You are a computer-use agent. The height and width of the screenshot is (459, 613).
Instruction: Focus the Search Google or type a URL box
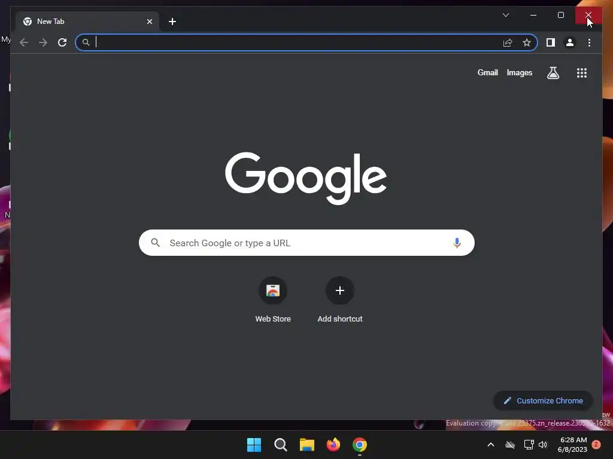tap(306, 243)
